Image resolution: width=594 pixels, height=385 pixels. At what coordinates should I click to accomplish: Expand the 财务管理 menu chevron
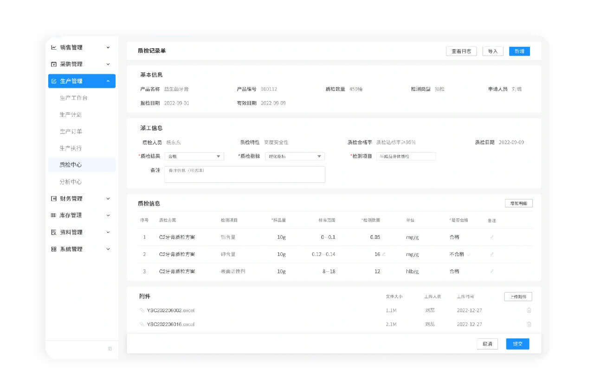(108, 199)
